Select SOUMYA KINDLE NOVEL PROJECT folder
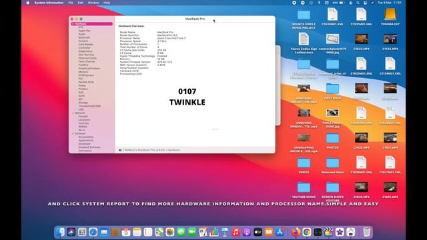 click(x=304, y=19)
